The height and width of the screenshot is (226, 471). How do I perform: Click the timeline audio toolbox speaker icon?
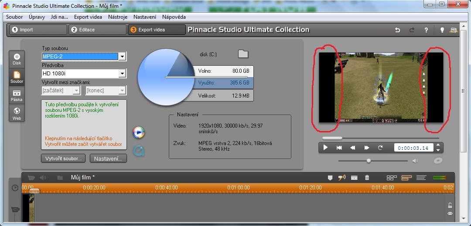click(x=43, y=178)
